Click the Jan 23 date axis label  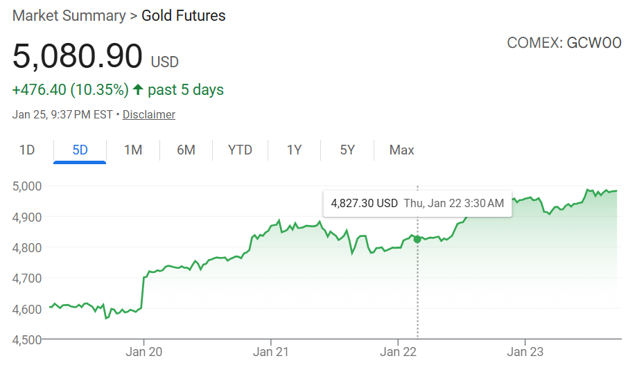coord(525,352)
